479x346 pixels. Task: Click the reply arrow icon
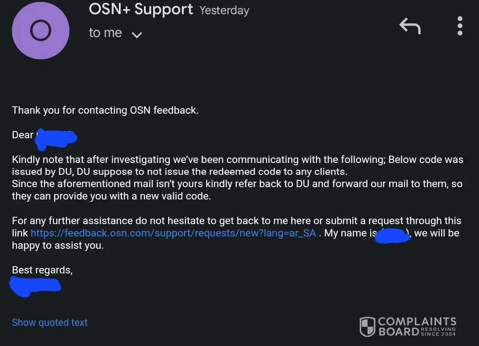[410, 26]
